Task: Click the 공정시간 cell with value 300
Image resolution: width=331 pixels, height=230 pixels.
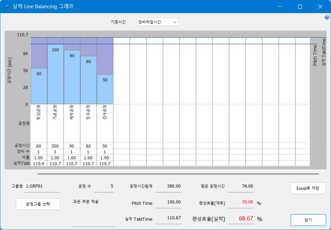Action: click(55, 146)
